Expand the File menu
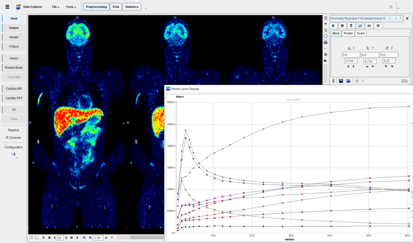 pos(55,7)
